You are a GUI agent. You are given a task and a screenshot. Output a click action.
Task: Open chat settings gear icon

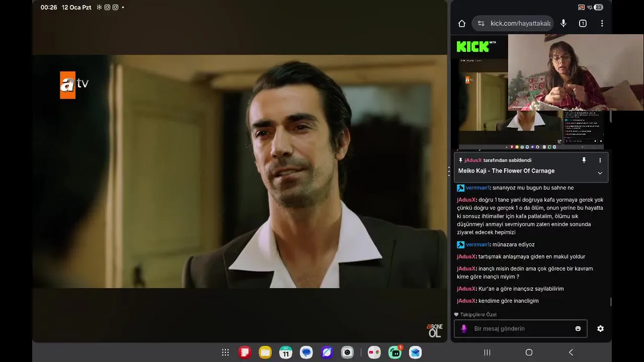click(x=600, y=328)
